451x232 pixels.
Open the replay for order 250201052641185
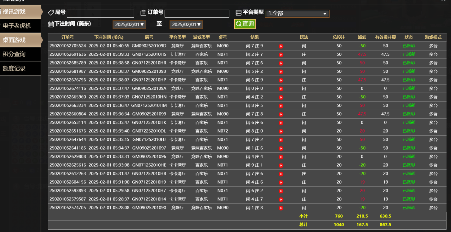(x=281, y=148)
